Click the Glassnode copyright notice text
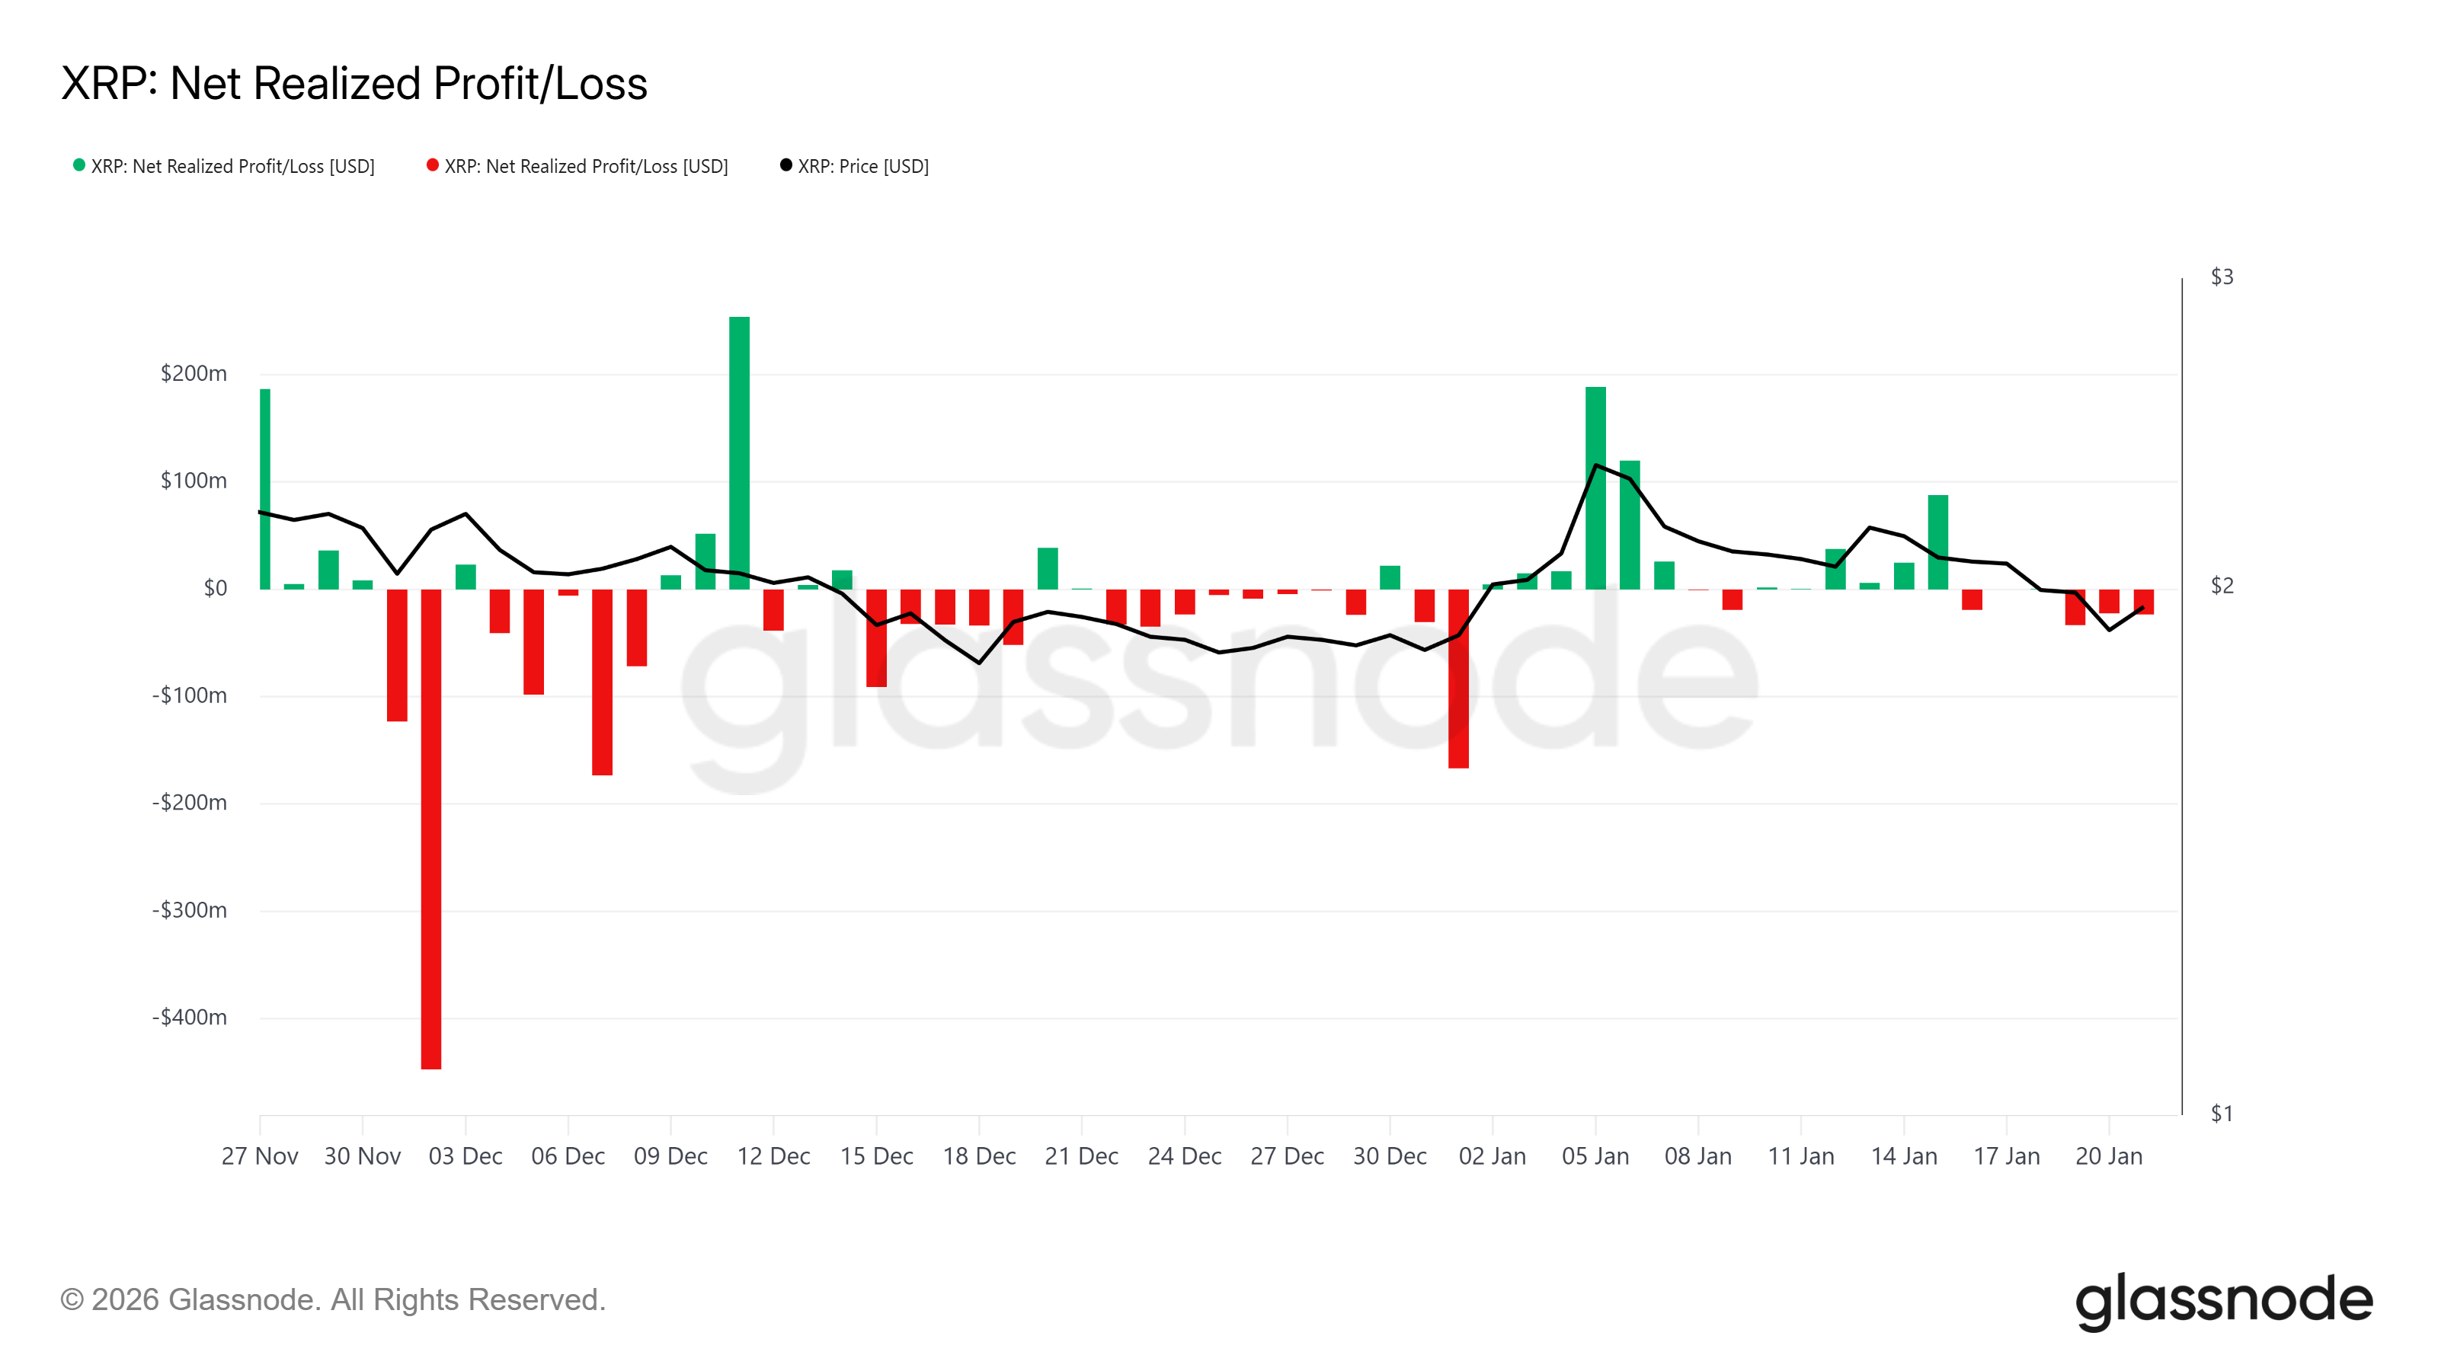The width and height of the screenshot is (2438, 1371). (x=332, y=1299)
